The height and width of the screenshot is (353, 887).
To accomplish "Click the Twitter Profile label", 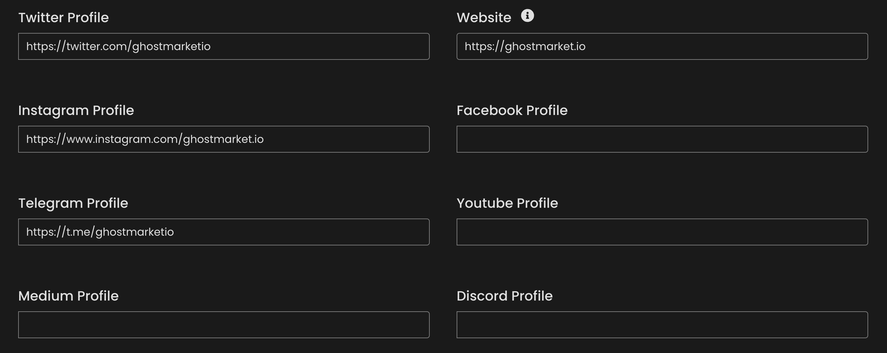I will point(63,17).
